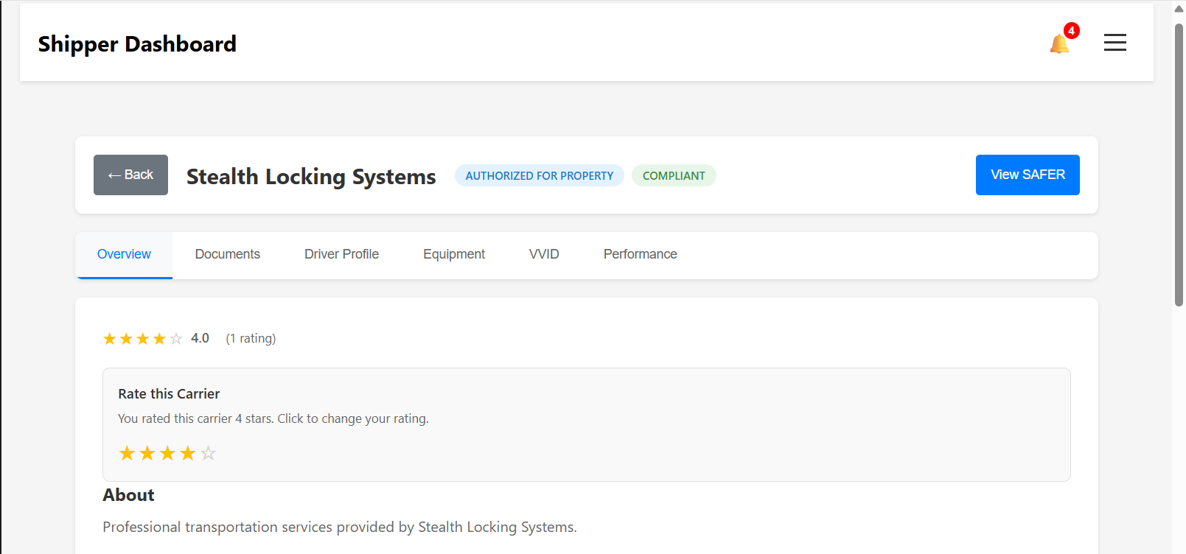Set rating to two stars
1186x554 pixels.
(147, 453)
